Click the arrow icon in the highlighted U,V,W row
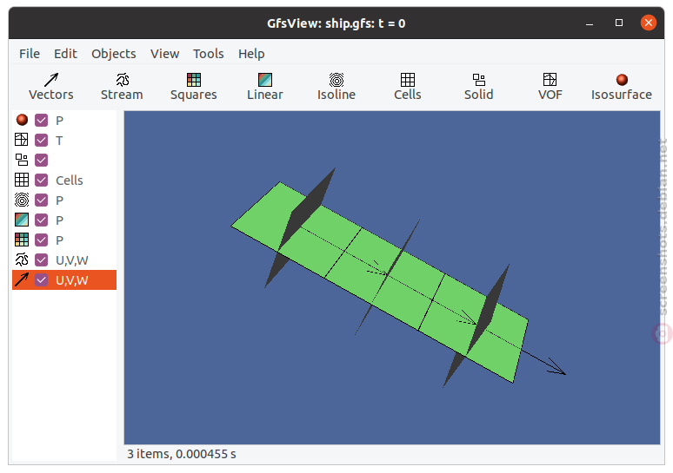Viewport: 673px width, 473px height. coord(22,279)
